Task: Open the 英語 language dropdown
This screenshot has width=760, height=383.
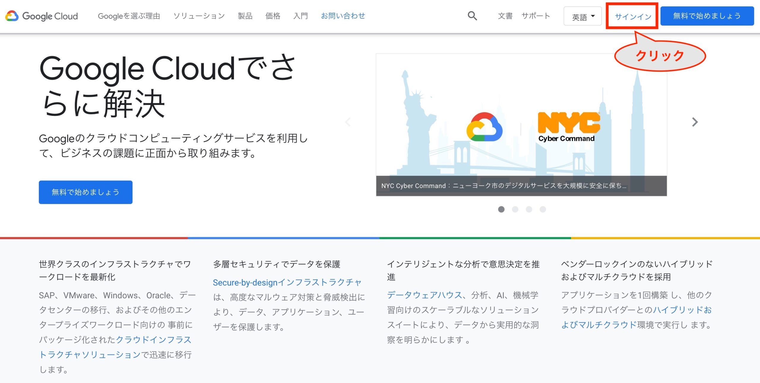Action: pos(583,16)
